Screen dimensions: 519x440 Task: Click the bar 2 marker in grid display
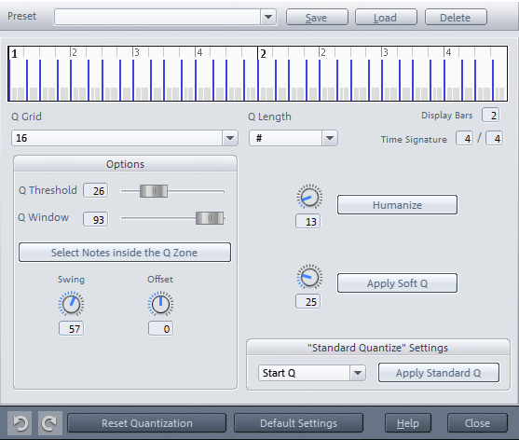pos(263,54)
